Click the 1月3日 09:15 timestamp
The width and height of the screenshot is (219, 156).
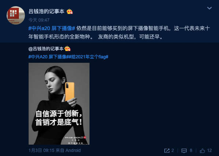click(41, 150)
